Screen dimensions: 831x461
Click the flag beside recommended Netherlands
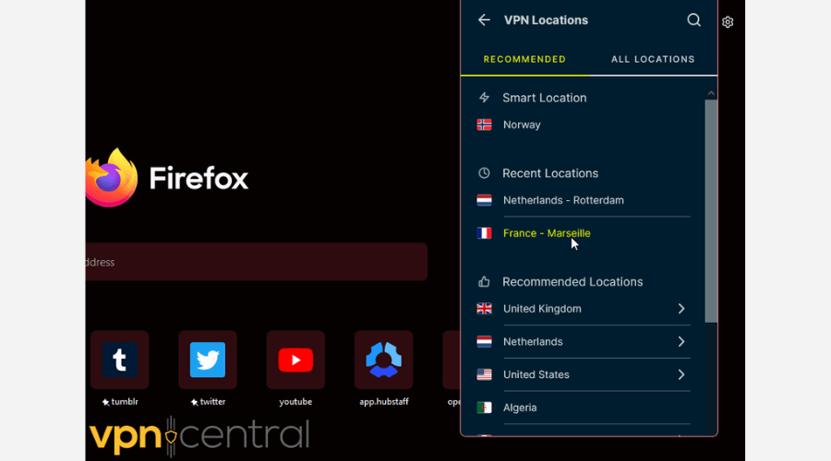click(x=484, y=342)
